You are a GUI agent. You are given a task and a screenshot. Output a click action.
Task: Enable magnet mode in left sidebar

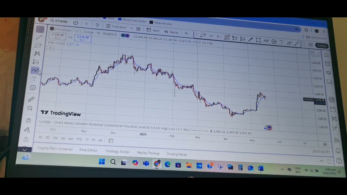[x=28, y=121]
